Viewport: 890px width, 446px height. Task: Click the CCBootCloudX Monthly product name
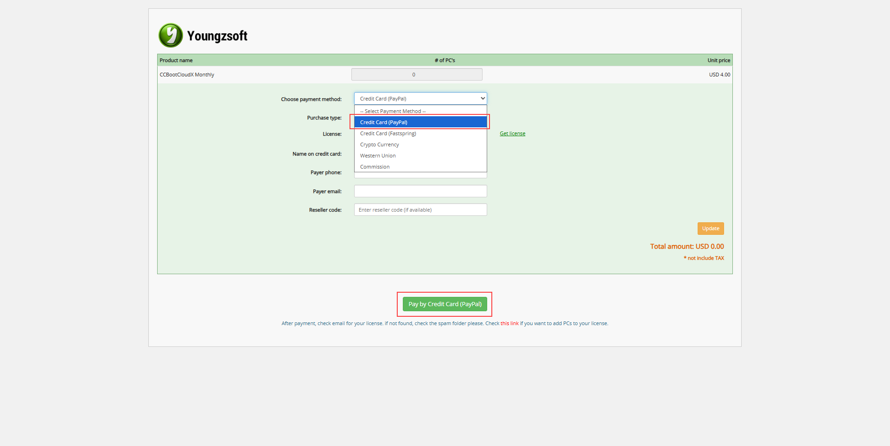[187, 75]
